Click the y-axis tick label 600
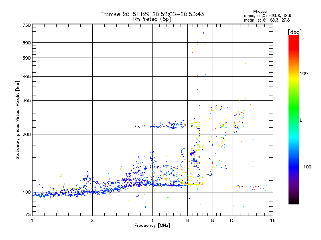This screenshot has height=240, width=321. tap(27, 43)
